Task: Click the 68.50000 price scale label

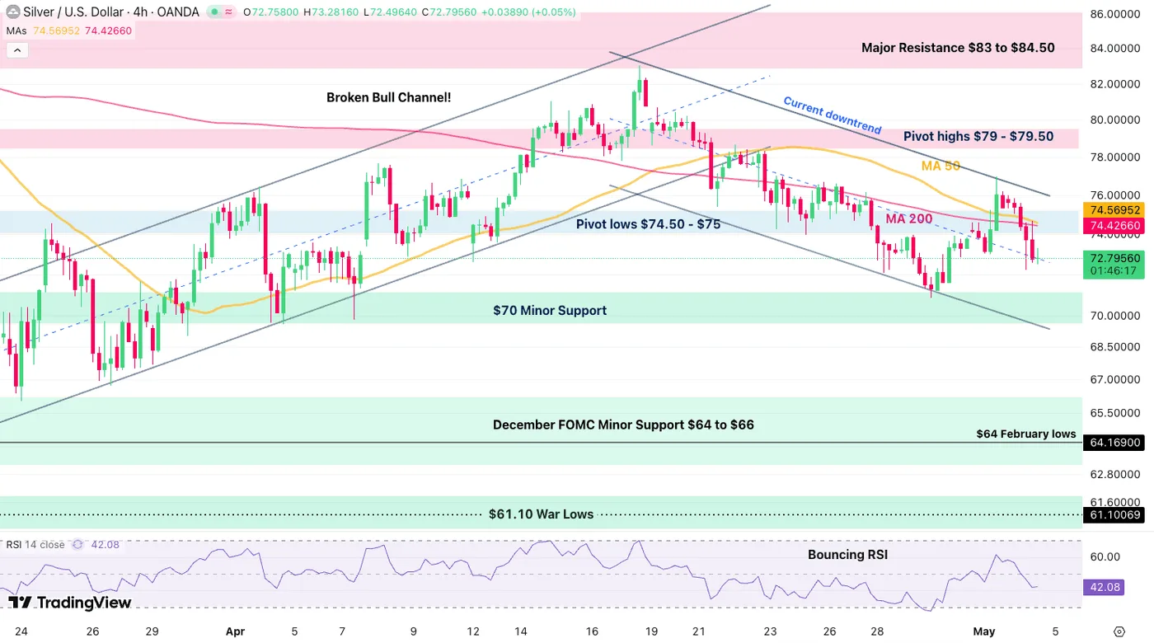Action: pyautogui.click(x=1116, y=347)
